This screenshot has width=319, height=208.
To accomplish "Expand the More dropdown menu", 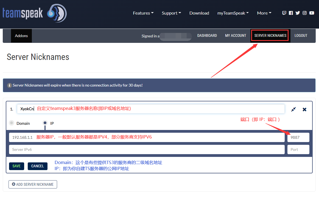I will [x=264, y=13].
